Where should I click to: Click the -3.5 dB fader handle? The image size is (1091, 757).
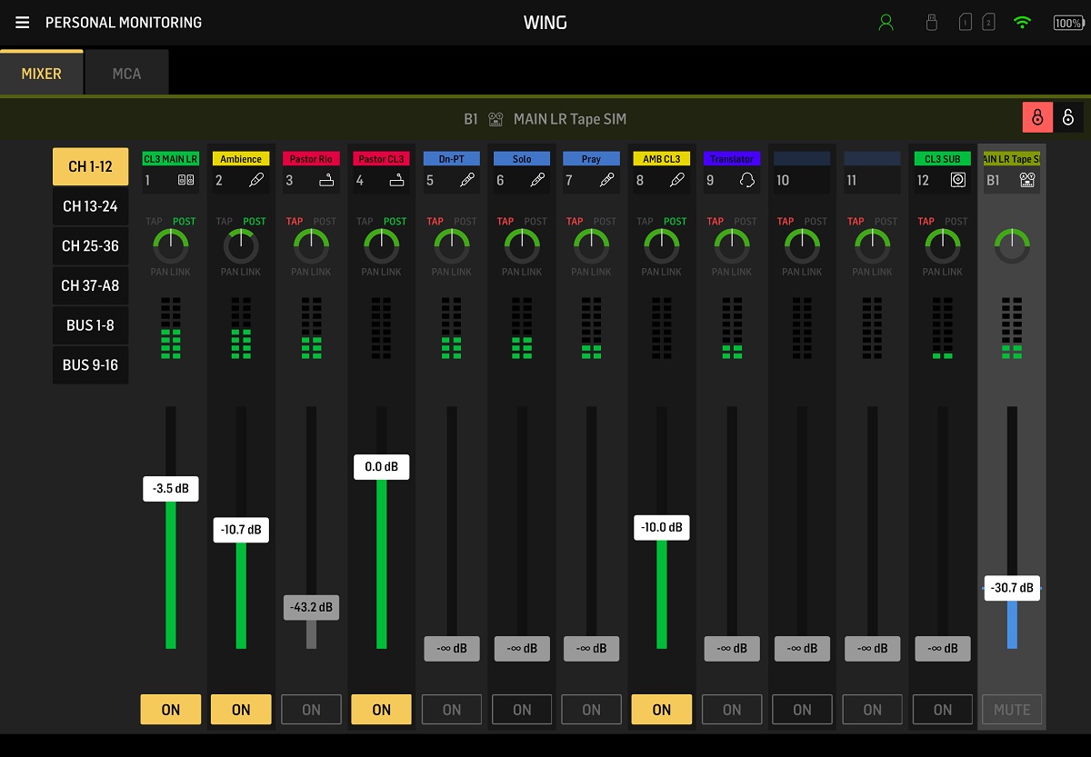pos(171,488)
